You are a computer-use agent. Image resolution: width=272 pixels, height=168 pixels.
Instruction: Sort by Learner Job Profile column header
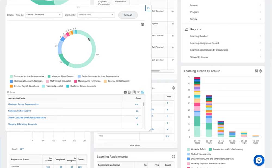17,98
